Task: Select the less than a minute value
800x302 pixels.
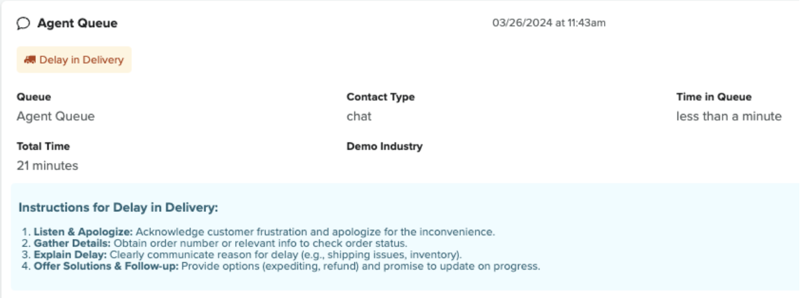Action: point(728,117)
